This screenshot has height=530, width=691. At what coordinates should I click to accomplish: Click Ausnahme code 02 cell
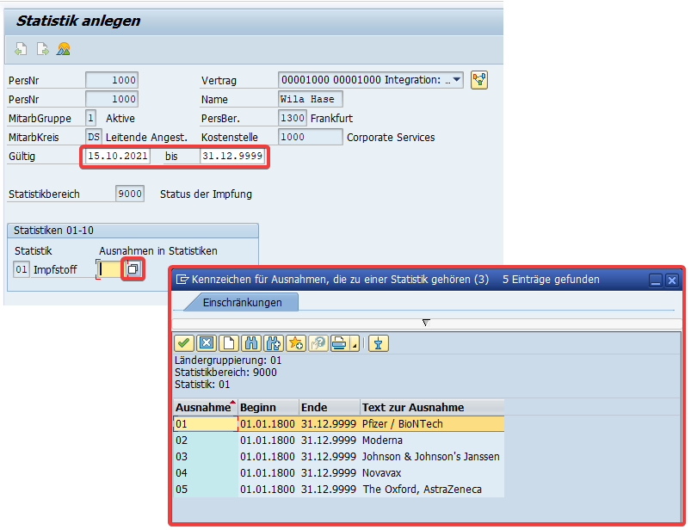click(206, 441)
